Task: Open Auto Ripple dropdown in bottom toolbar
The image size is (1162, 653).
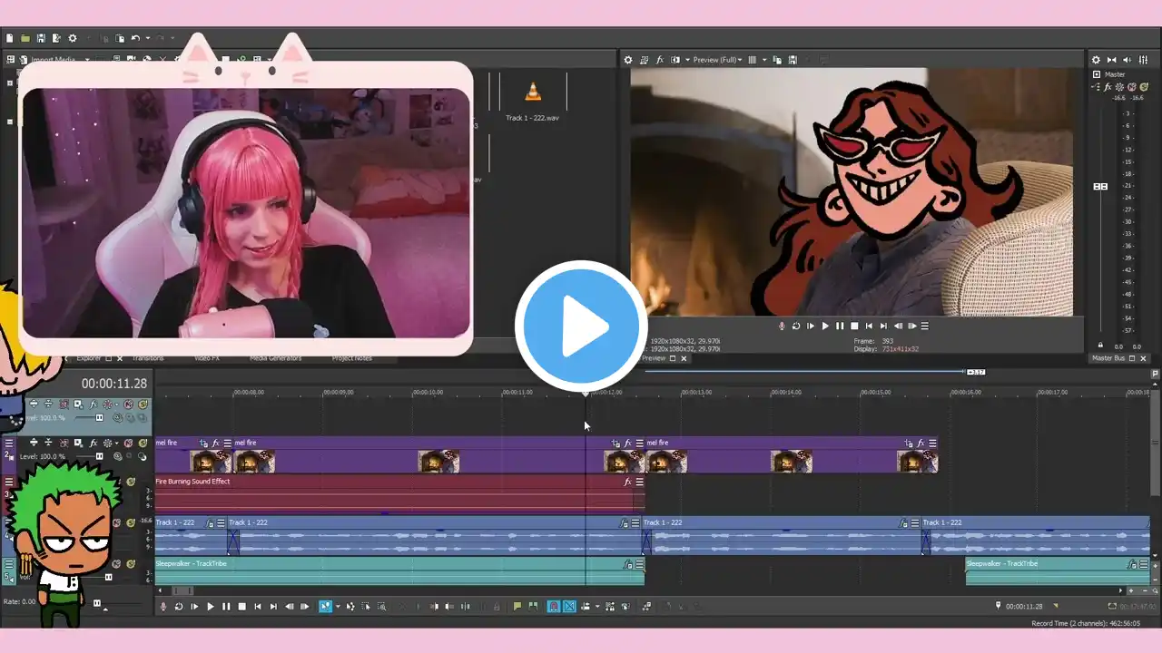Action: click(598, 607)
